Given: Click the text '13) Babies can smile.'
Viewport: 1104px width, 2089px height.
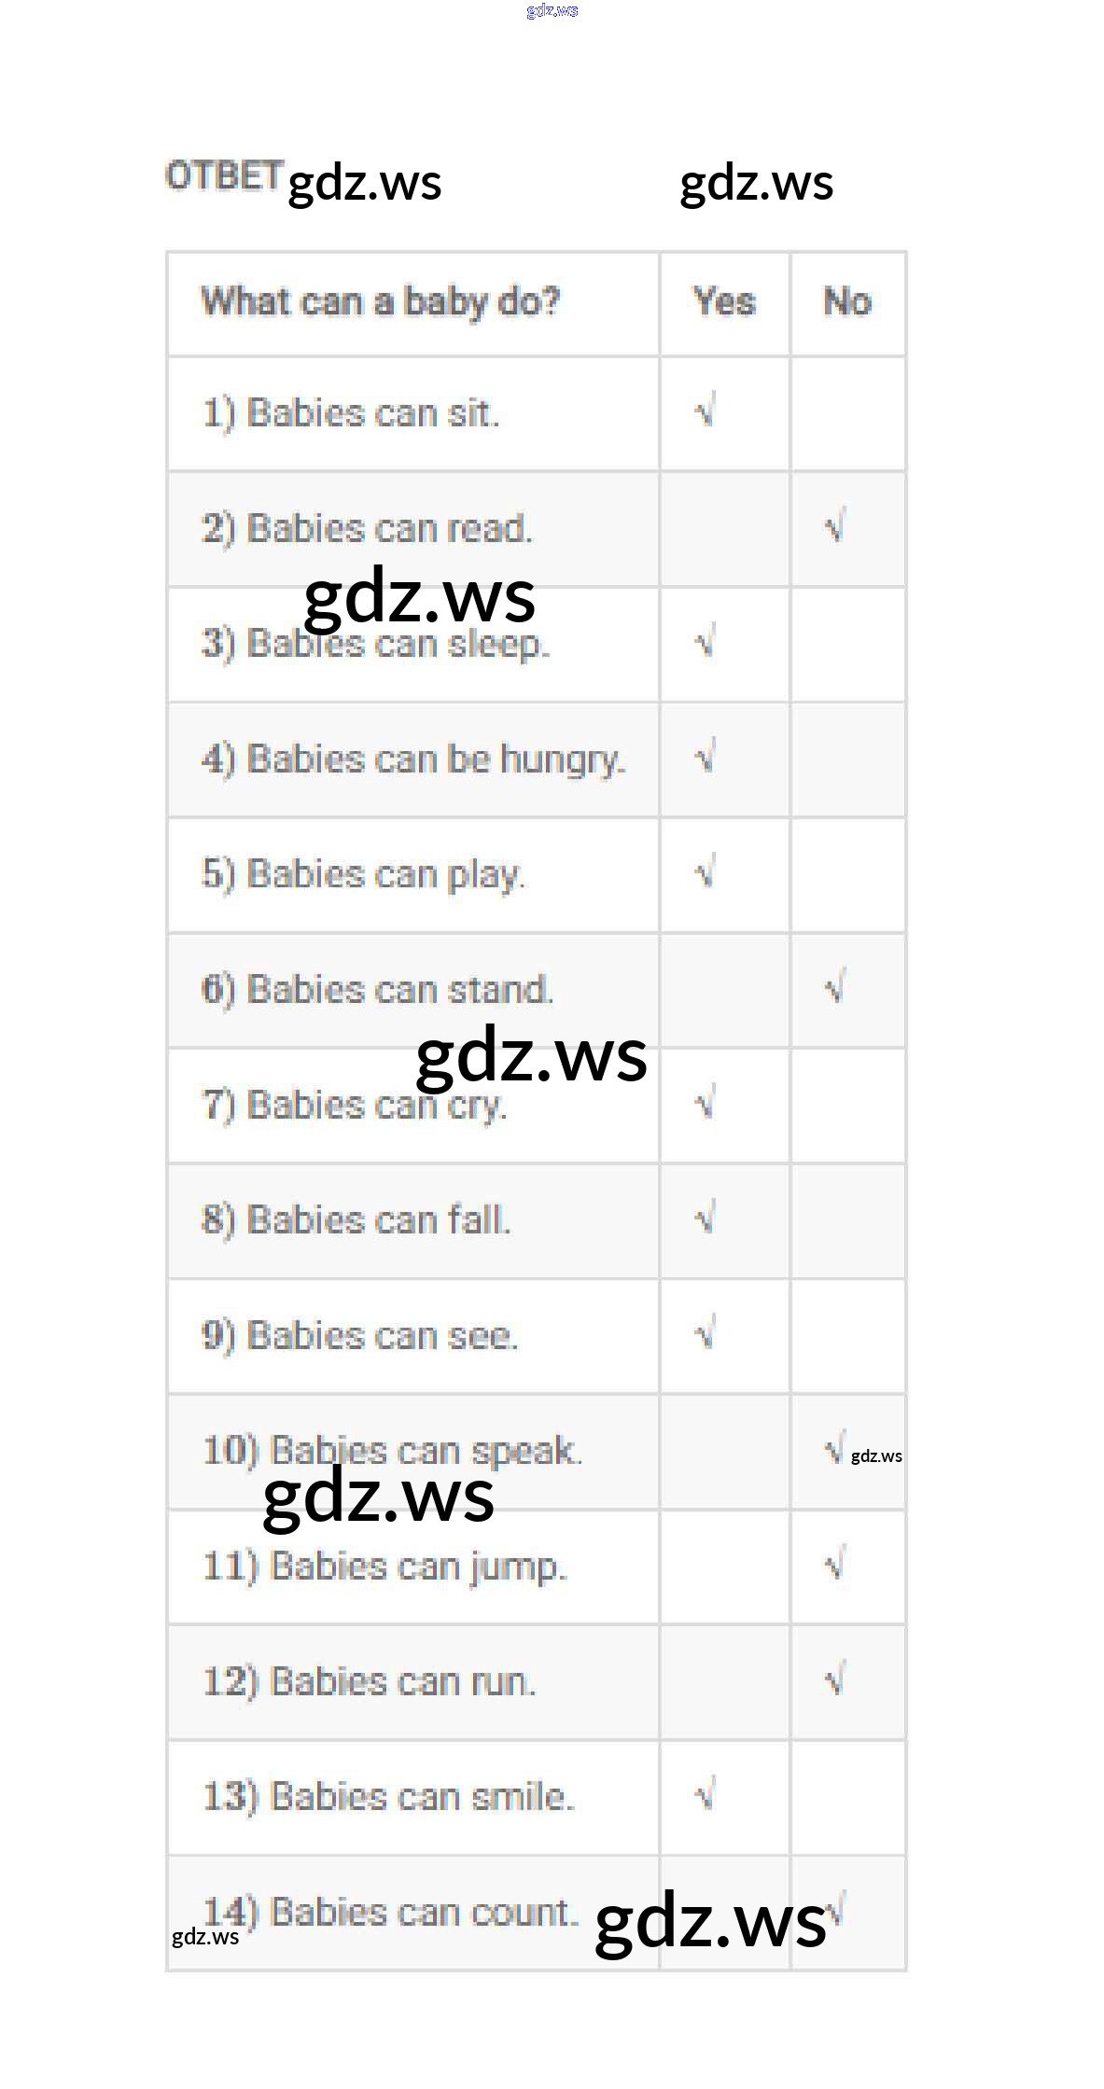Looking at the screenshot, I should click(388, 1796).
